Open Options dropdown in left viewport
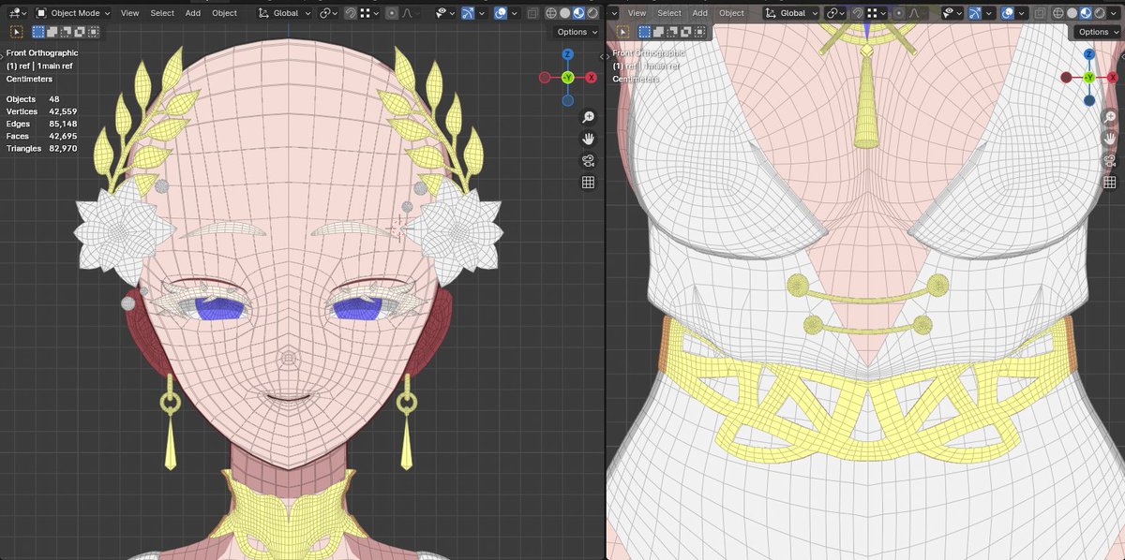 (x=577, y=32)
